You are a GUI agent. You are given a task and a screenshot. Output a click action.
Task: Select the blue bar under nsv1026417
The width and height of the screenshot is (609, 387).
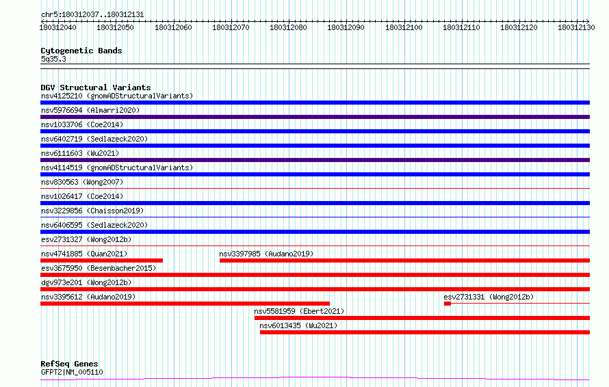pyautogui.click(x=315, y=203)
